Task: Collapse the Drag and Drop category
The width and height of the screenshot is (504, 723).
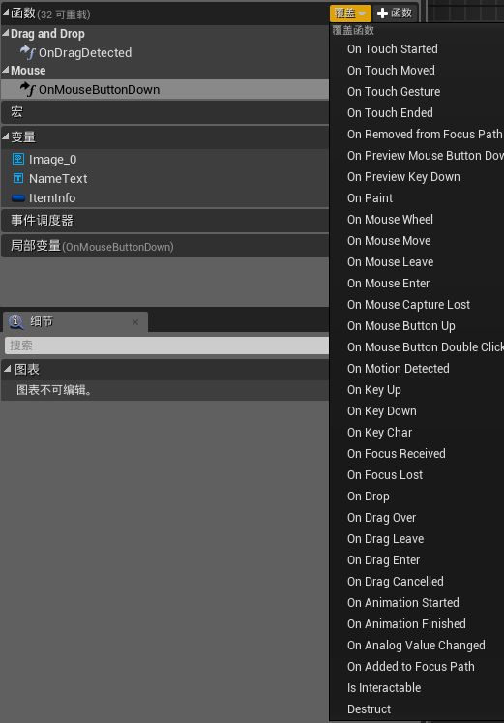Action: [x=6, y=33]
